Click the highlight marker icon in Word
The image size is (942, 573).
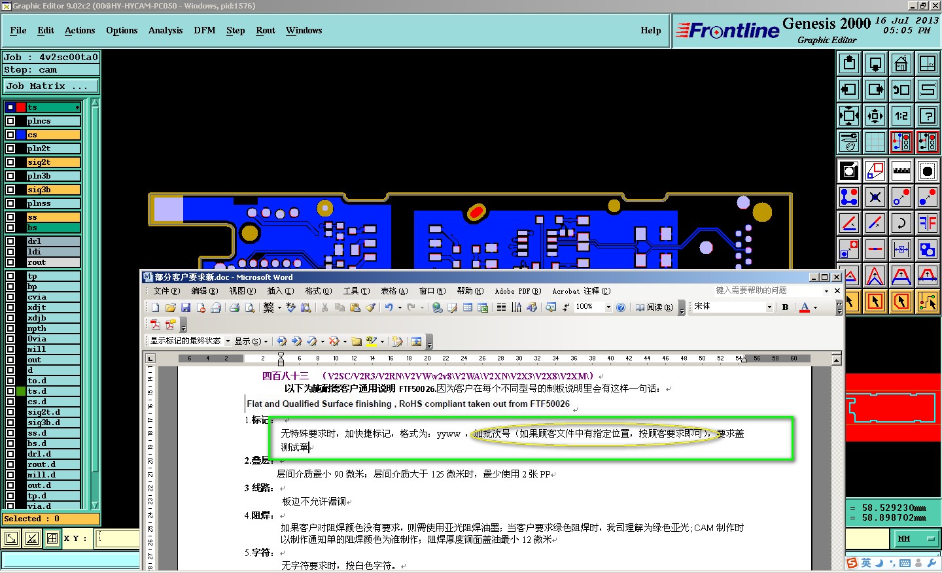(371, 341)
